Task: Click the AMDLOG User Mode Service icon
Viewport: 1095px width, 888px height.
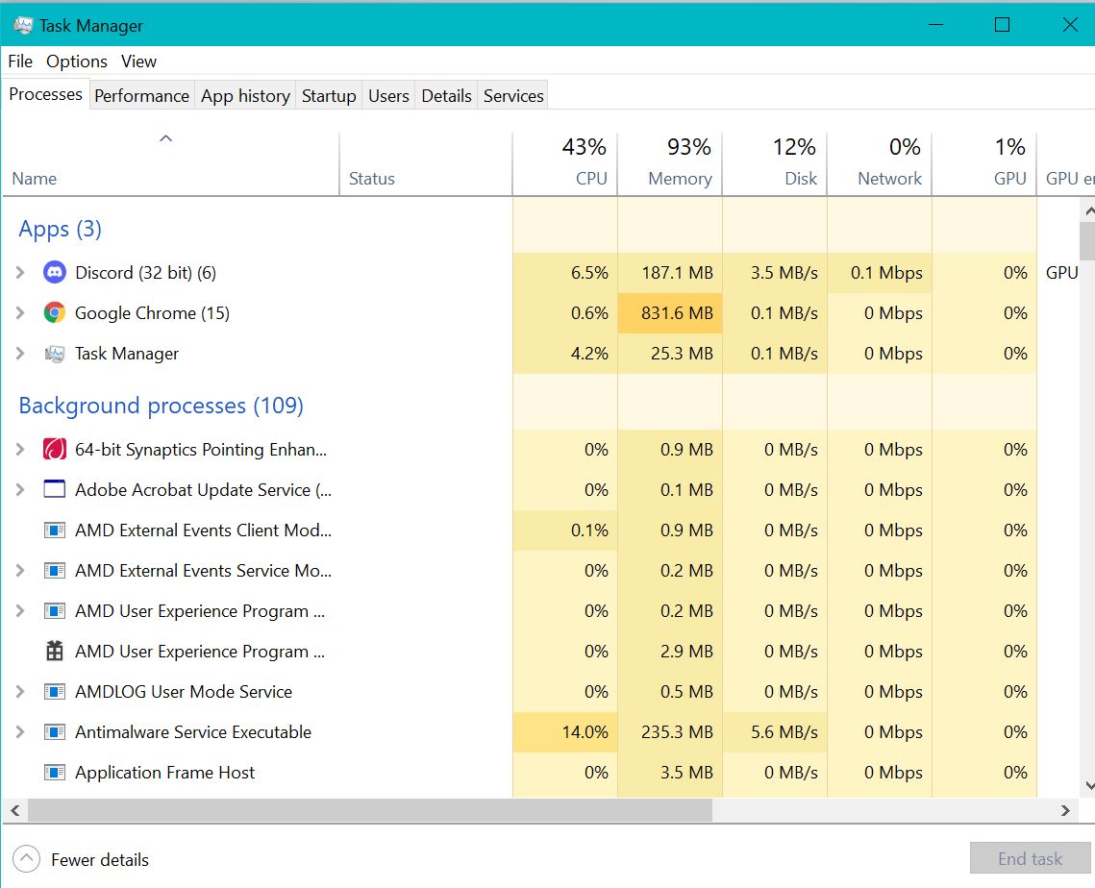Action: pyautogui.click(x=55, y=691)
